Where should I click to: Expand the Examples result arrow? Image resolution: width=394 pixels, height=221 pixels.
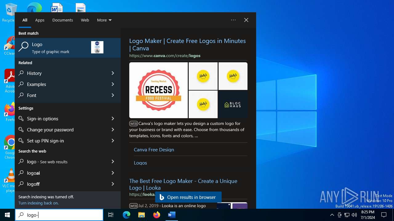click(113, 84)
